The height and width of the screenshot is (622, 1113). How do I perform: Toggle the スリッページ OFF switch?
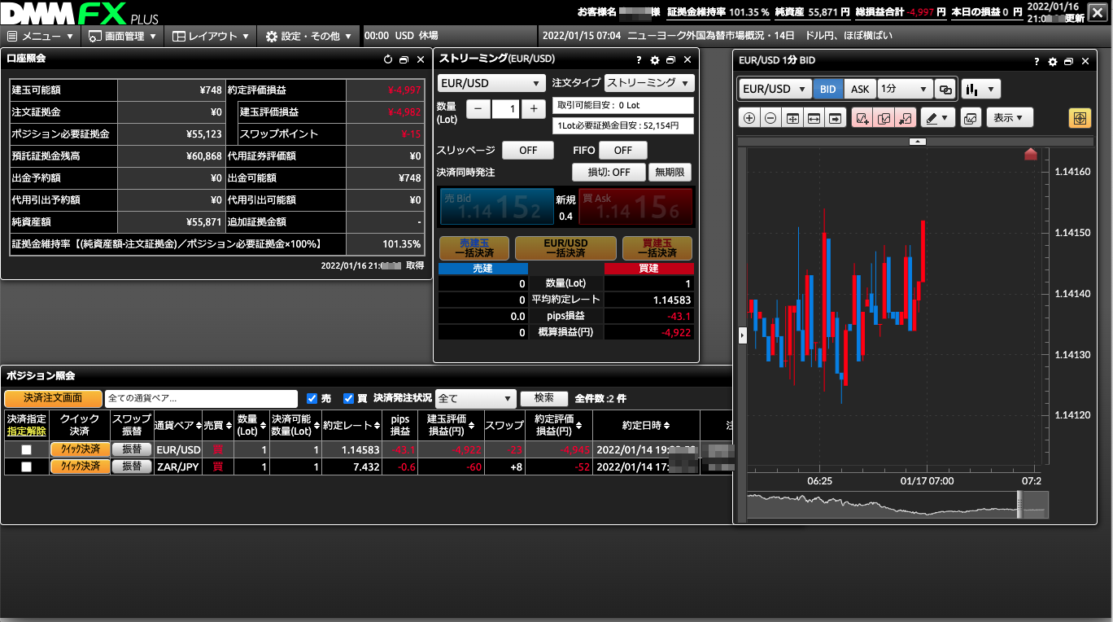(x=528, y=151)
